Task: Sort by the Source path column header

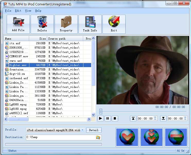Action: [x=65, y=39]
